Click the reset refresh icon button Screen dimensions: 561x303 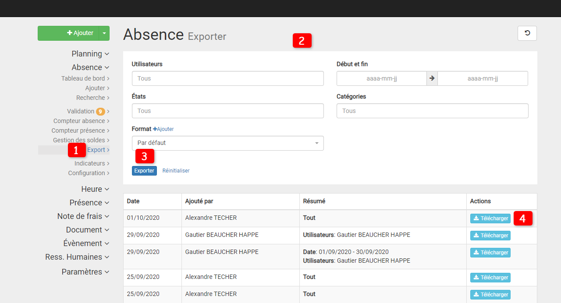tap(527, 33)
